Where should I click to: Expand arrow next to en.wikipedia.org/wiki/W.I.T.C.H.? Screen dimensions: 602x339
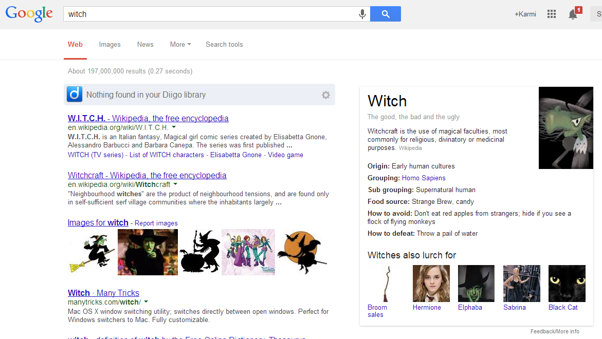coord(174,127)
